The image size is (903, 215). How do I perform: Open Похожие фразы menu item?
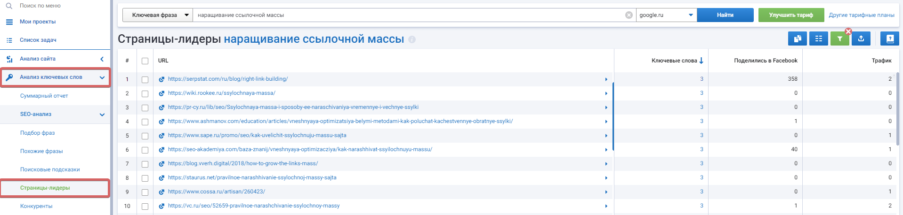pyautogui.click(x=41, y=151)
